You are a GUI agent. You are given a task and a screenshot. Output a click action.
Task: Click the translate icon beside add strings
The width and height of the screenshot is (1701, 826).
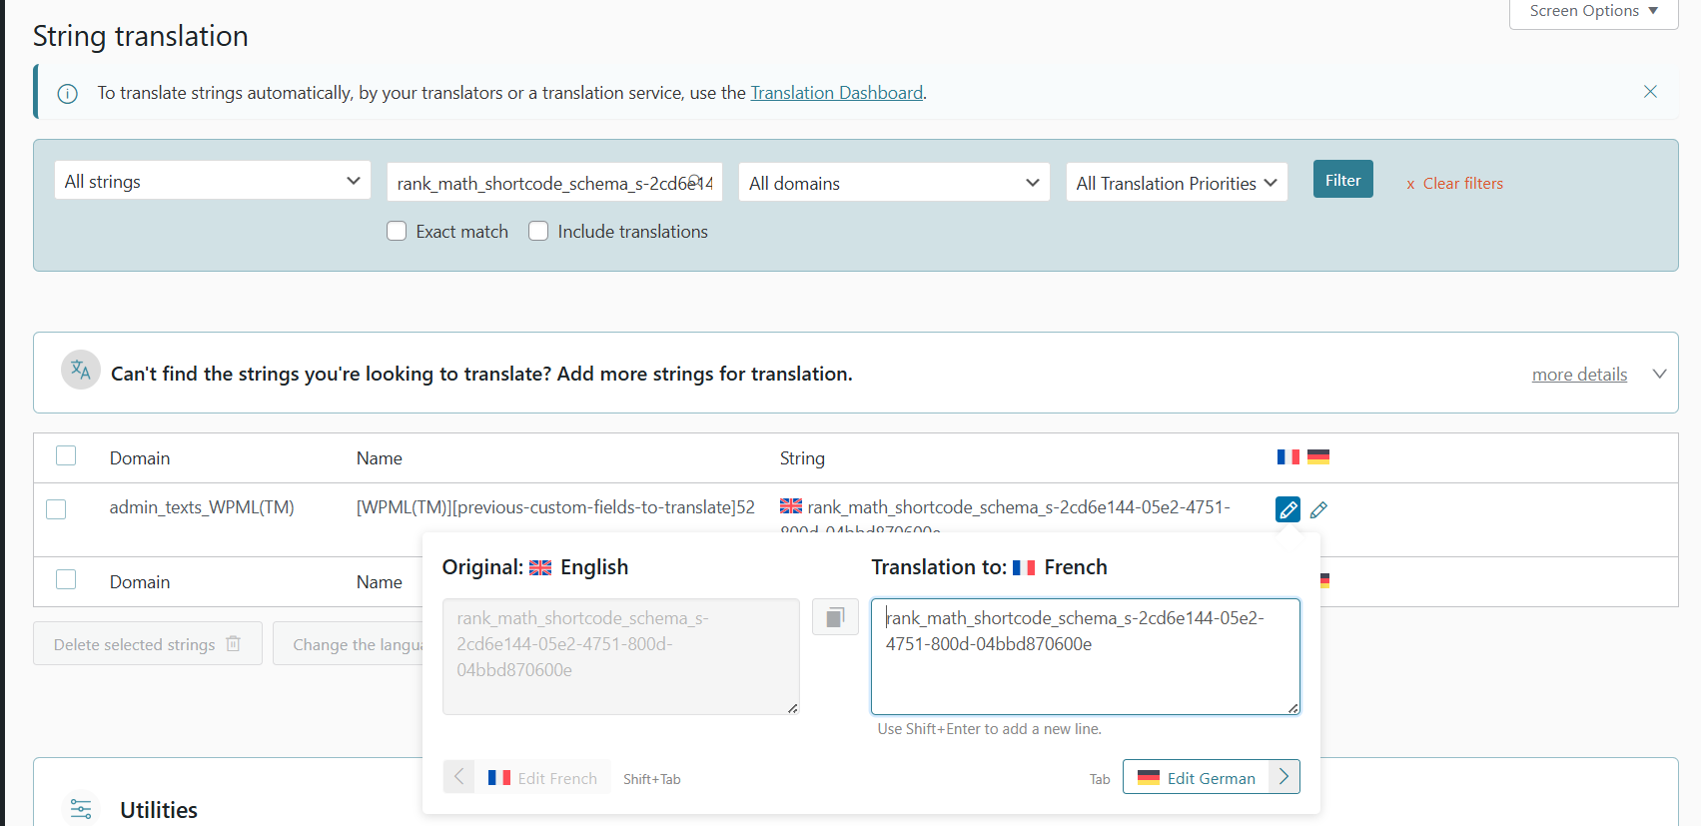tap(81, 371)
